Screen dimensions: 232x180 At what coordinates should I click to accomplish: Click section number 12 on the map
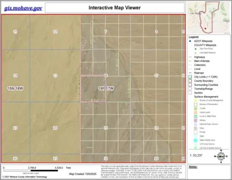55,31
